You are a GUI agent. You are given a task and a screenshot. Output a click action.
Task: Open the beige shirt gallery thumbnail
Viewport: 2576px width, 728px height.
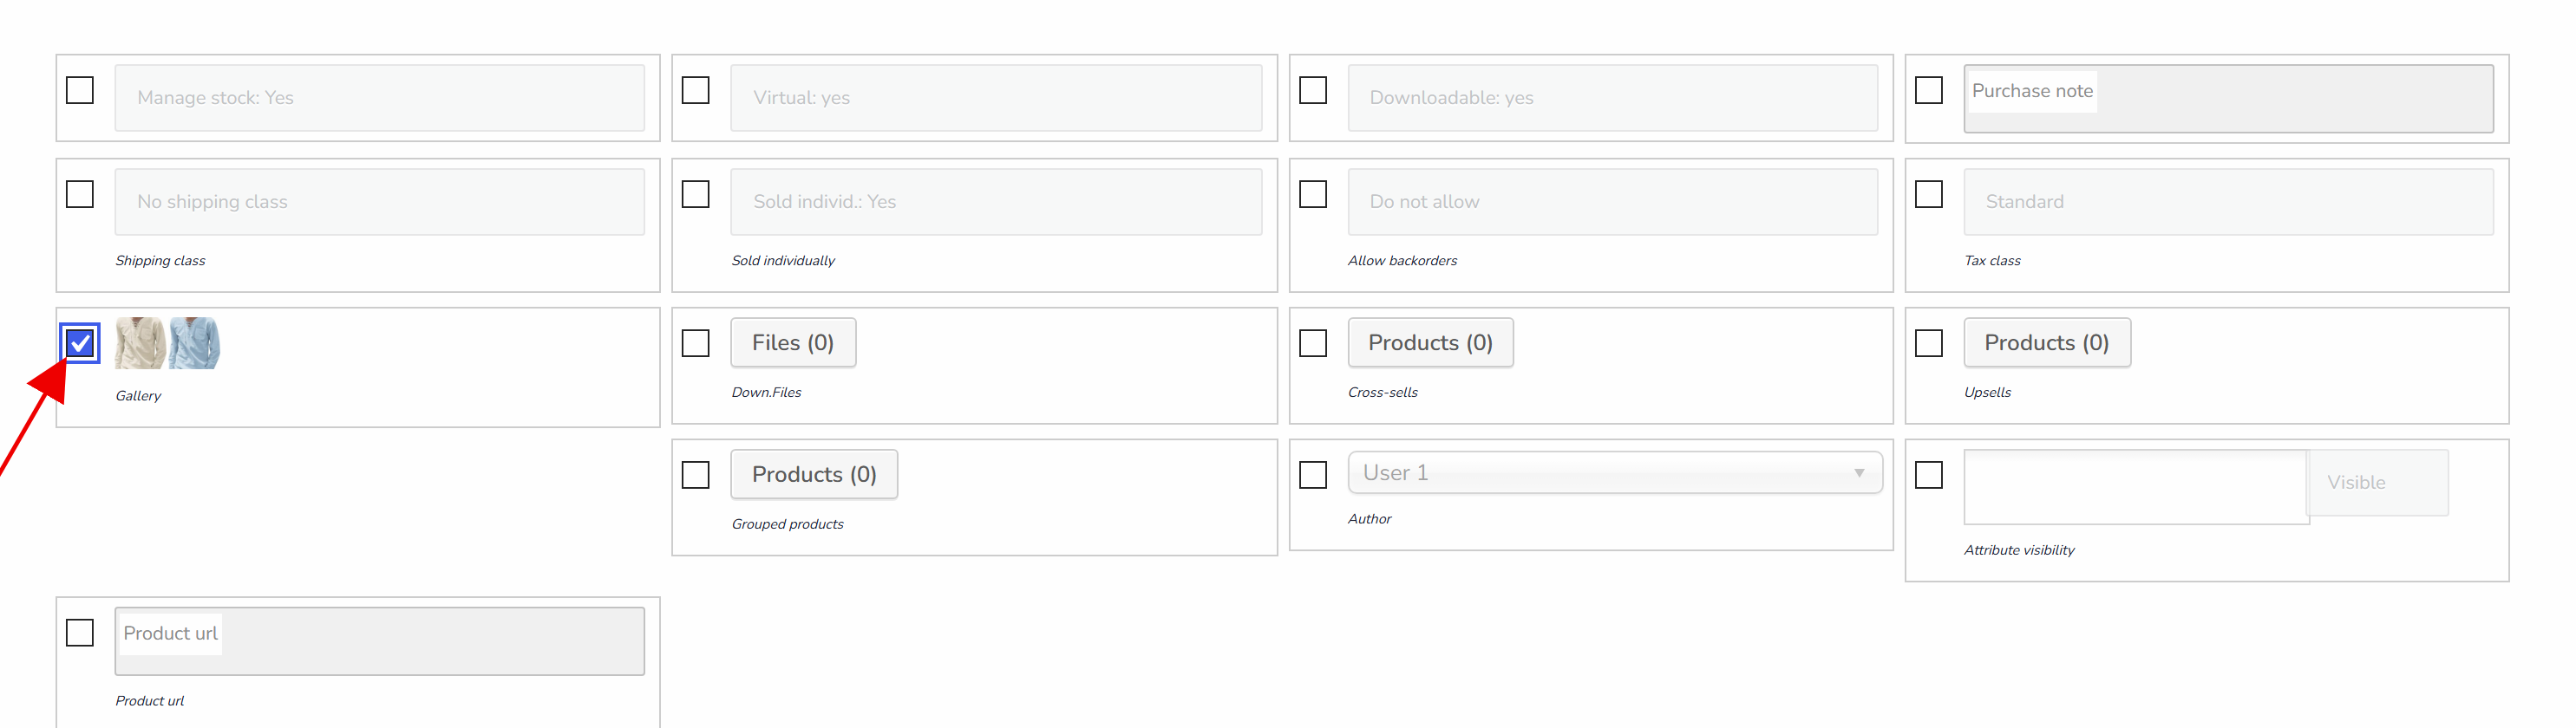tap(140, 343)
